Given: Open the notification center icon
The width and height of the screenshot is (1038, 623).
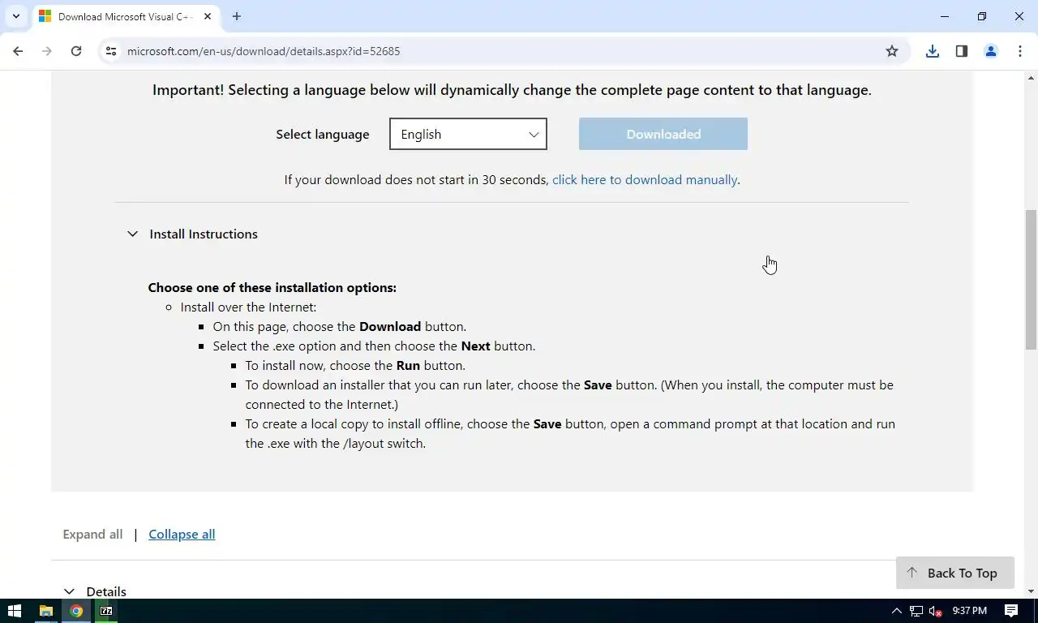Looking at the screenshot, I should pyautogui.click(x=1011, y=611).
